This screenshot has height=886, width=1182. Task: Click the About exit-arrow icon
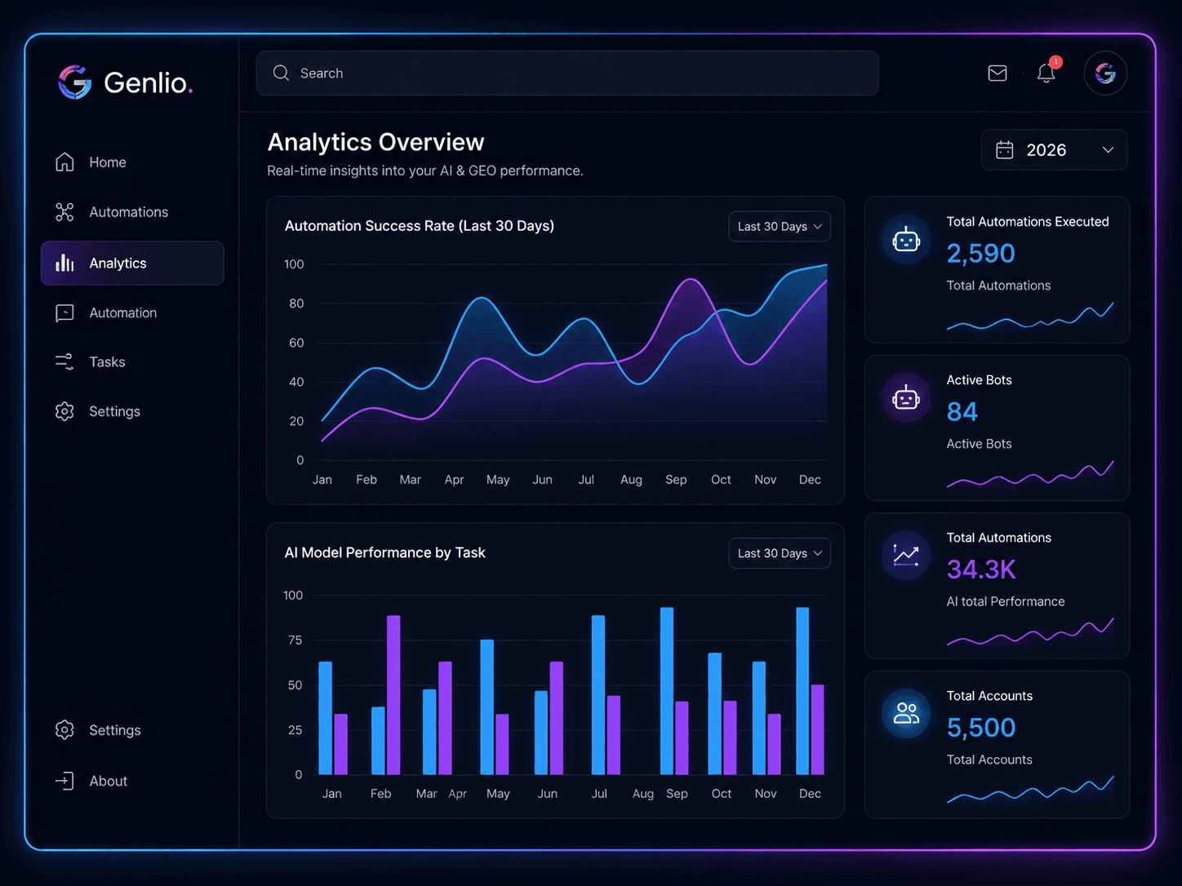click(64, 781)
